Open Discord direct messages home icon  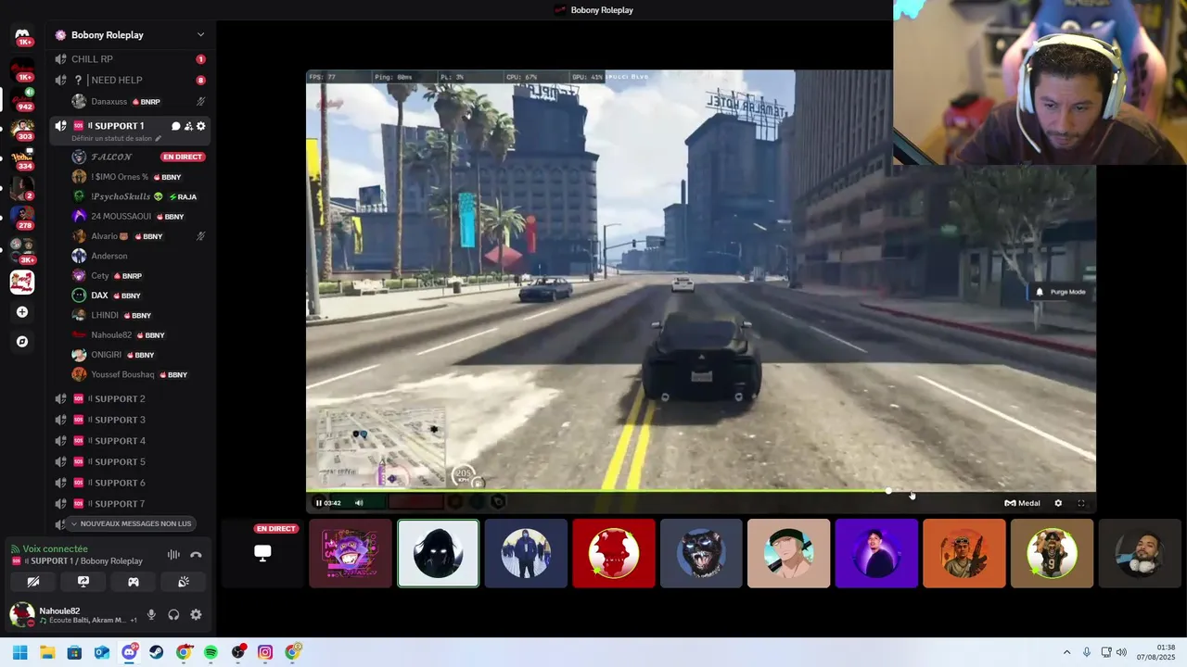click(22, 35)
